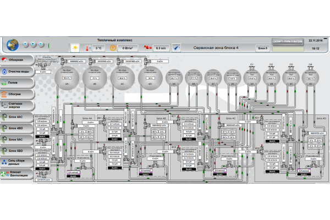Screen dimensions: 330x220
Task: Open the Очистка воды screen
Action: coord(16,71)
